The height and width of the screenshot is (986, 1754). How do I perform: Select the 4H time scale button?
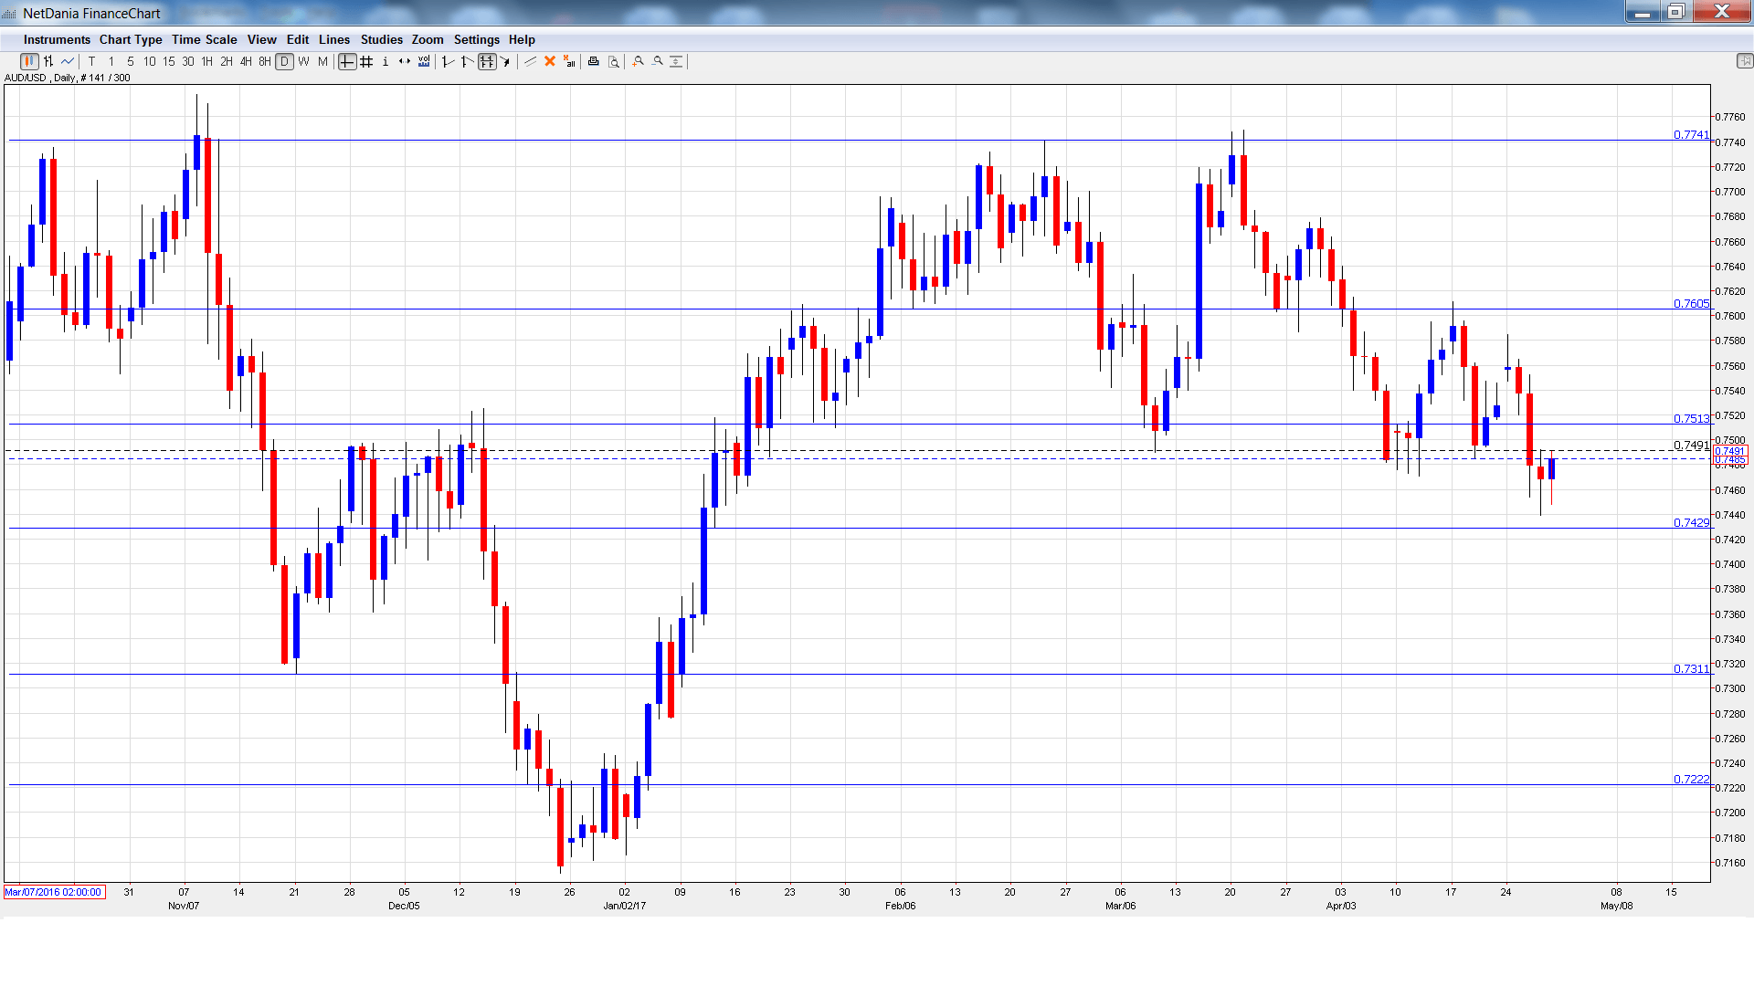[x=246, y=61]
